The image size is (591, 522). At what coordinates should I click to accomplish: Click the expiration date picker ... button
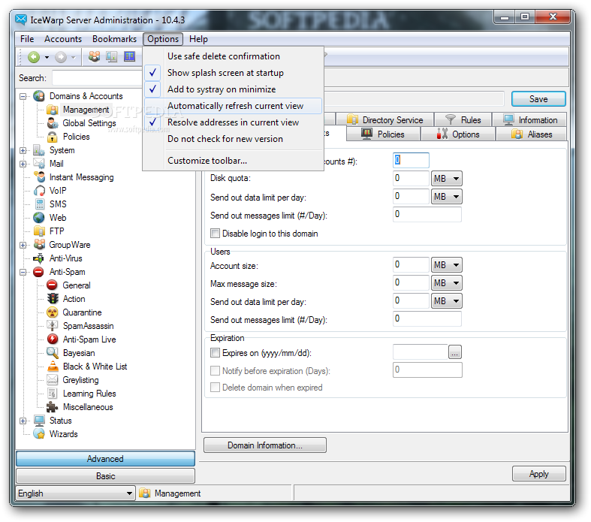(x=455, y=352)
